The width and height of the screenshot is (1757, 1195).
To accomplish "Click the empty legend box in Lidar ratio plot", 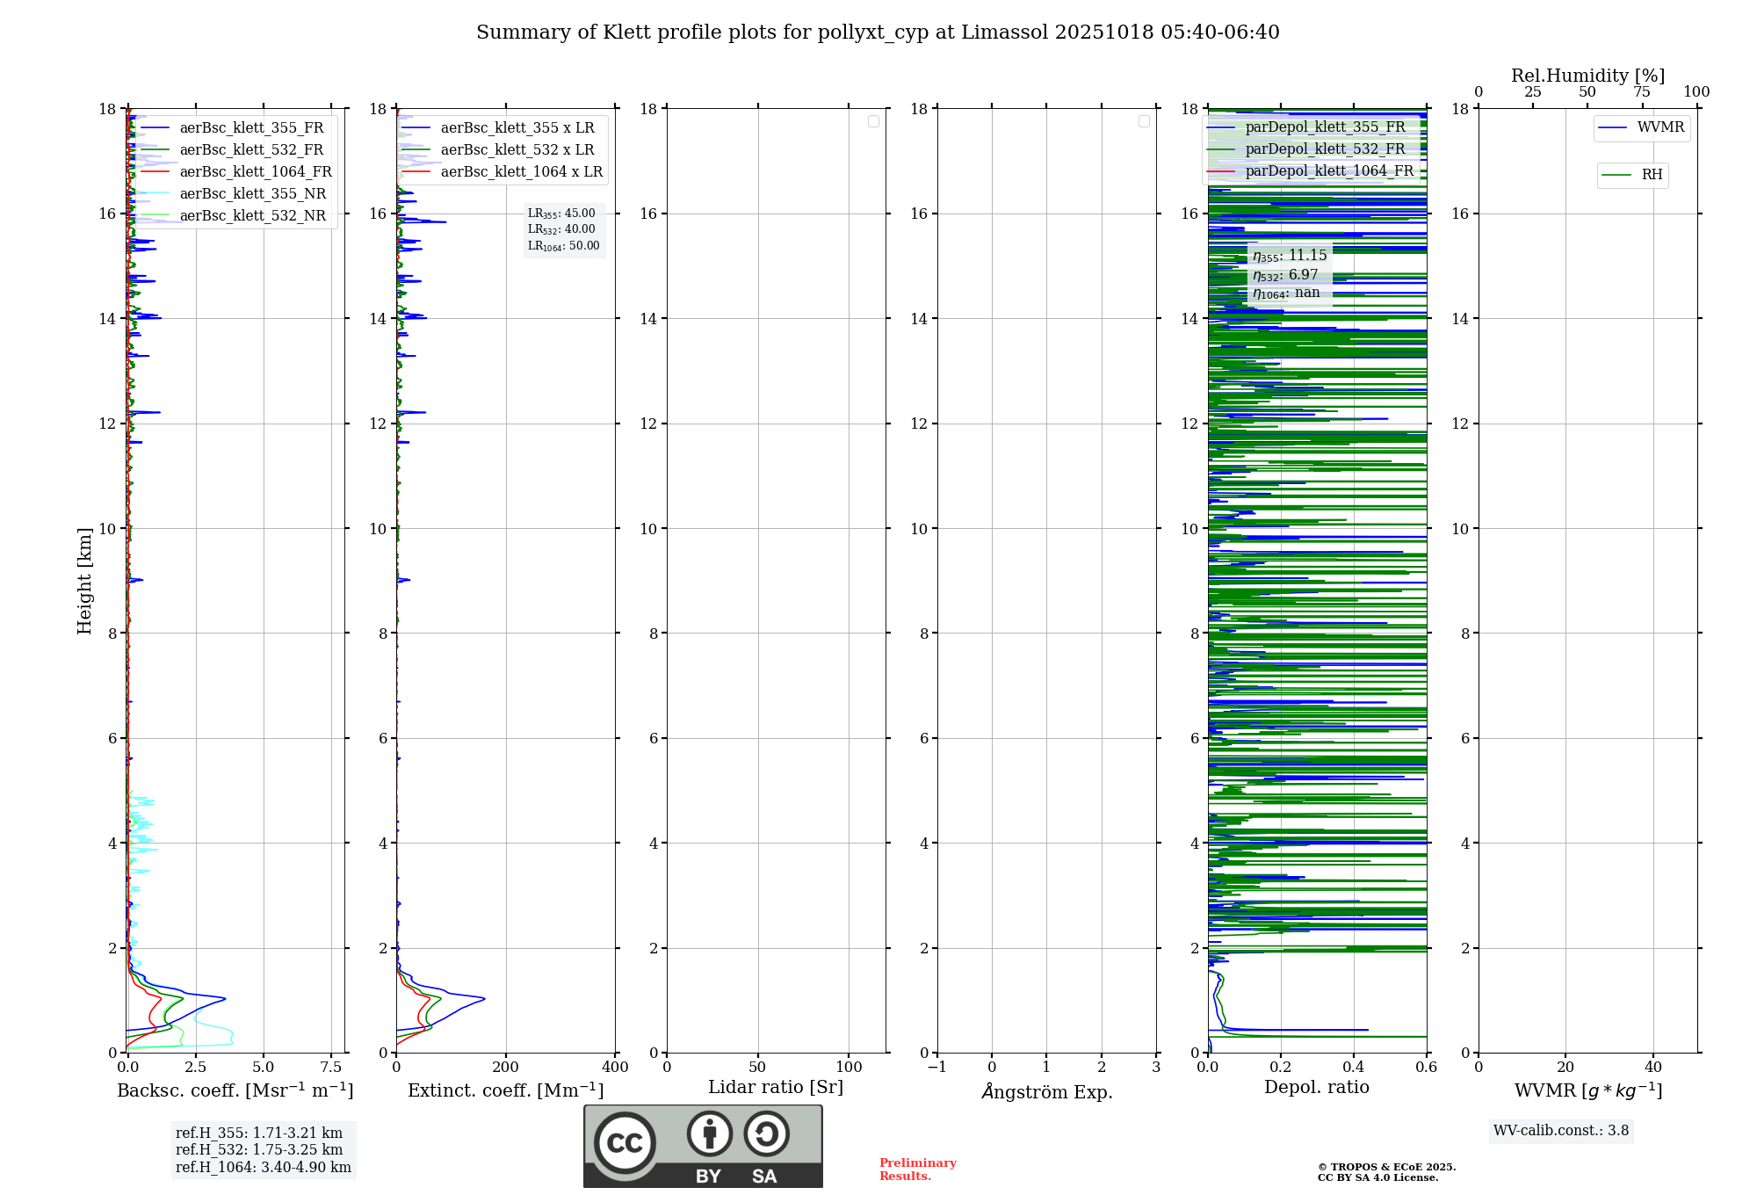I will (873, 121).
